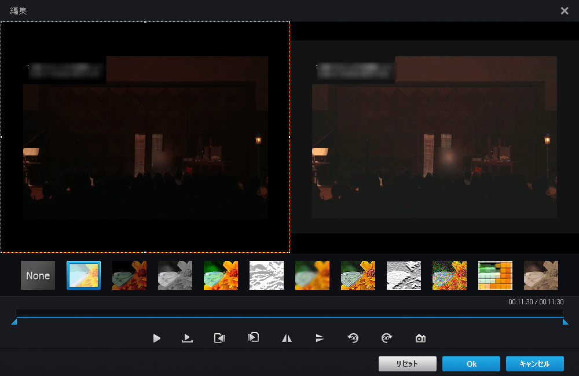The width and height of the screenshot is (579, 376).
Task: Rotate video 90 degrees counterclockwise
Action: (x=353, y=338)
